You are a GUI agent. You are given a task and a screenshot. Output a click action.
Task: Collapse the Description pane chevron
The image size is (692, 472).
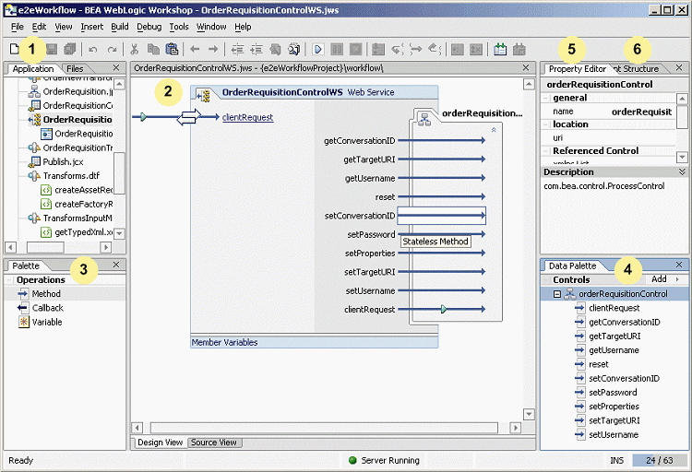click(682, 171)
